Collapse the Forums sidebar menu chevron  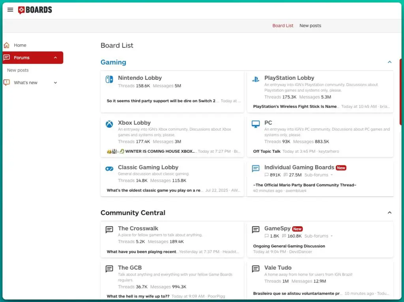55,58
